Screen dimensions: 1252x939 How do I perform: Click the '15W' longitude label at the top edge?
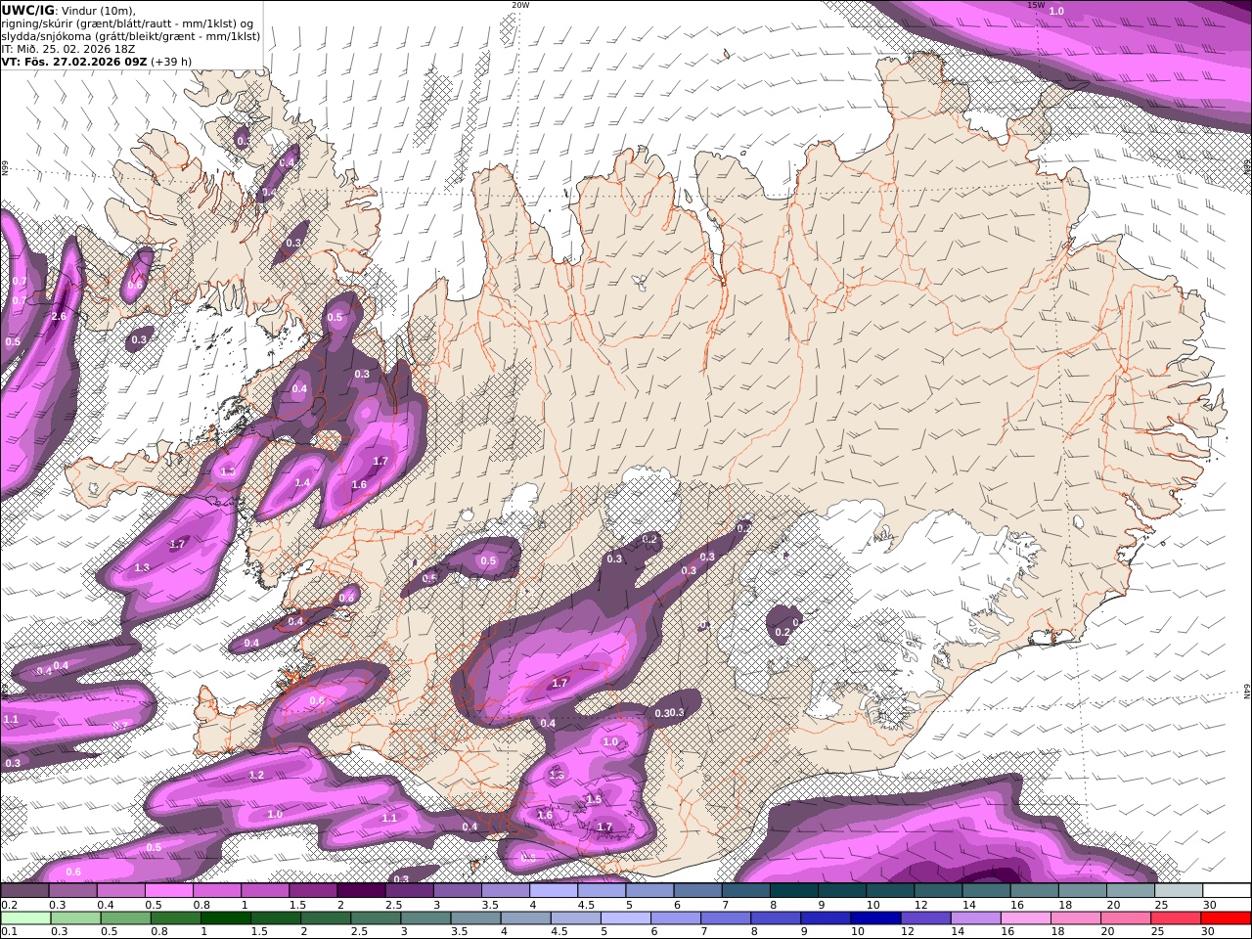point(1036,5)
